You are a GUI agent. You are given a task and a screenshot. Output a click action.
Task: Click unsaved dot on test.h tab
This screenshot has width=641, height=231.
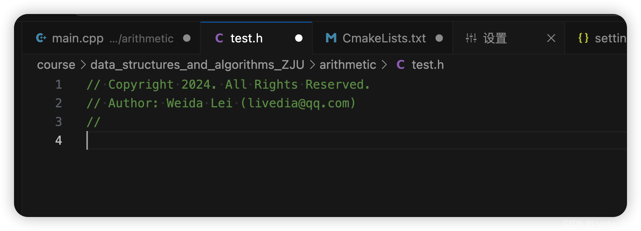(x=299, y=38)
